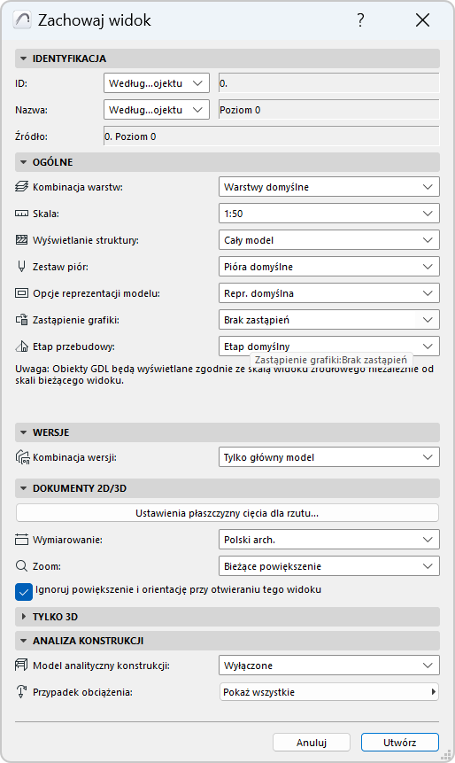This screenshot has width=455, height=763.
Task: Click the 'Kombinacja wersji:' label
Action: [75, 457]
